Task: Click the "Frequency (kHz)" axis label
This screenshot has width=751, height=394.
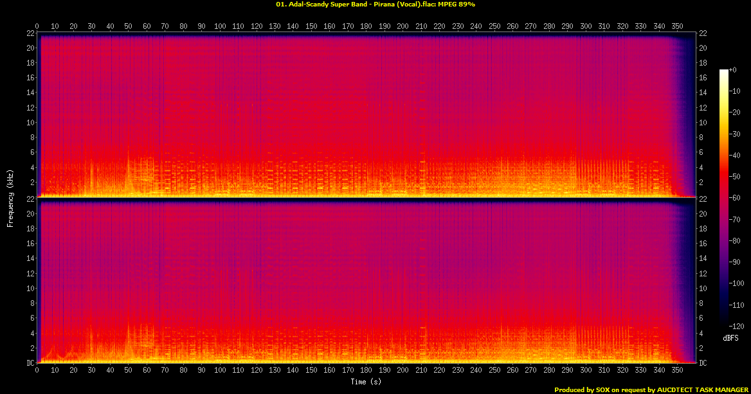Action: coord(10,198)
